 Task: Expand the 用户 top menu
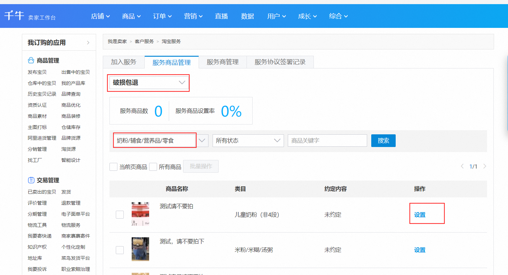coord(276,16)
